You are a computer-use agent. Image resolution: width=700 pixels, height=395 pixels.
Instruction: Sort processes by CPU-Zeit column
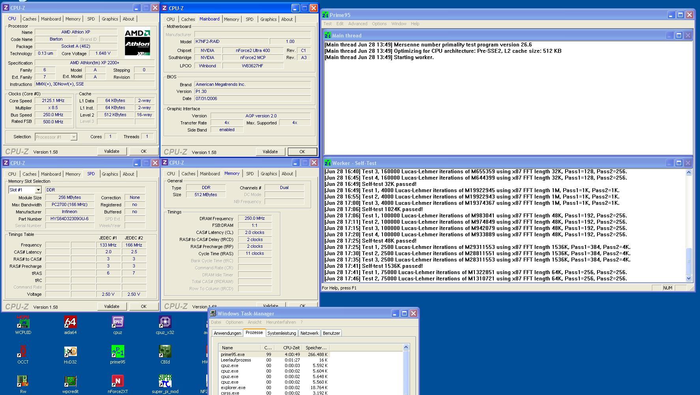287,348
